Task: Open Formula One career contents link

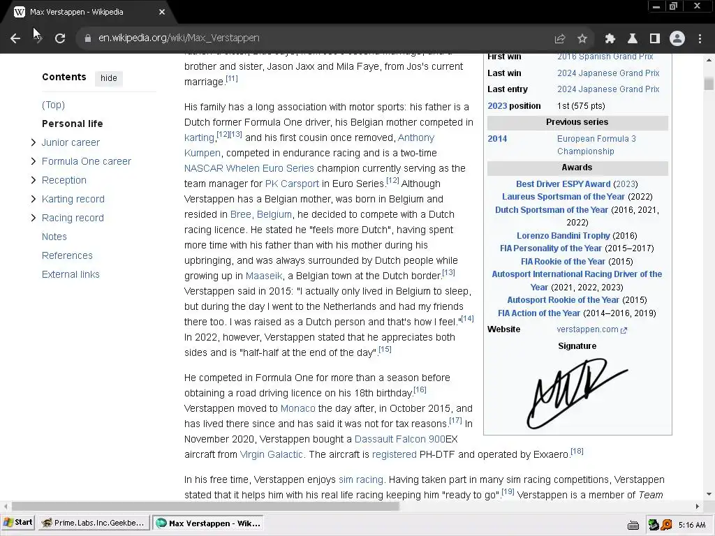Action: [86, 161]
